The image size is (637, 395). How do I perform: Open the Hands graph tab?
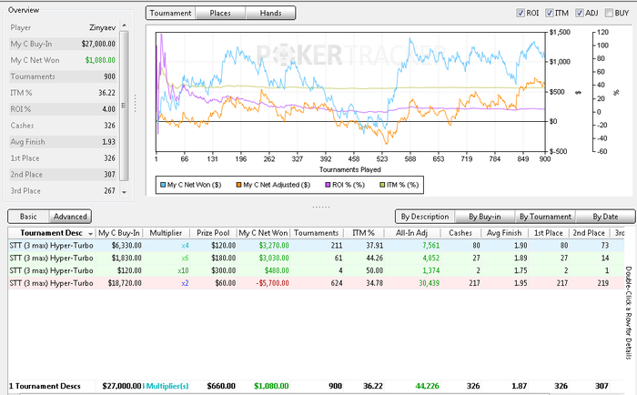click(270, 14)
